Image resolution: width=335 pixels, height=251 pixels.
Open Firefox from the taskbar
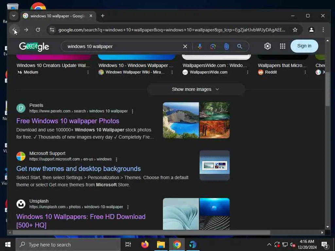coord(145,244)
